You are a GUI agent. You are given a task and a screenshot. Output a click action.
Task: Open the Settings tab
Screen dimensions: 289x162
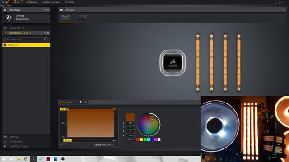70,2
